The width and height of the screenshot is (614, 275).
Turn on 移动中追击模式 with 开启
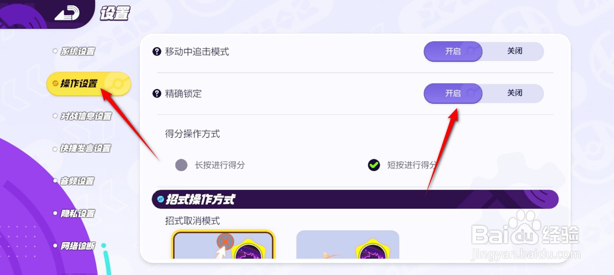coord(453,51)
